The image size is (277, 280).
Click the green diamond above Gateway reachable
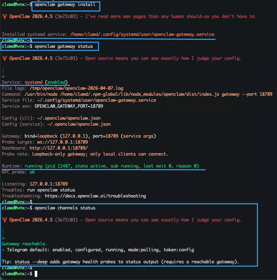[3, 238]
